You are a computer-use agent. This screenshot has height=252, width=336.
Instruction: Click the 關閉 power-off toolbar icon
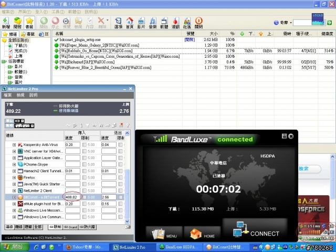point(198,23)
